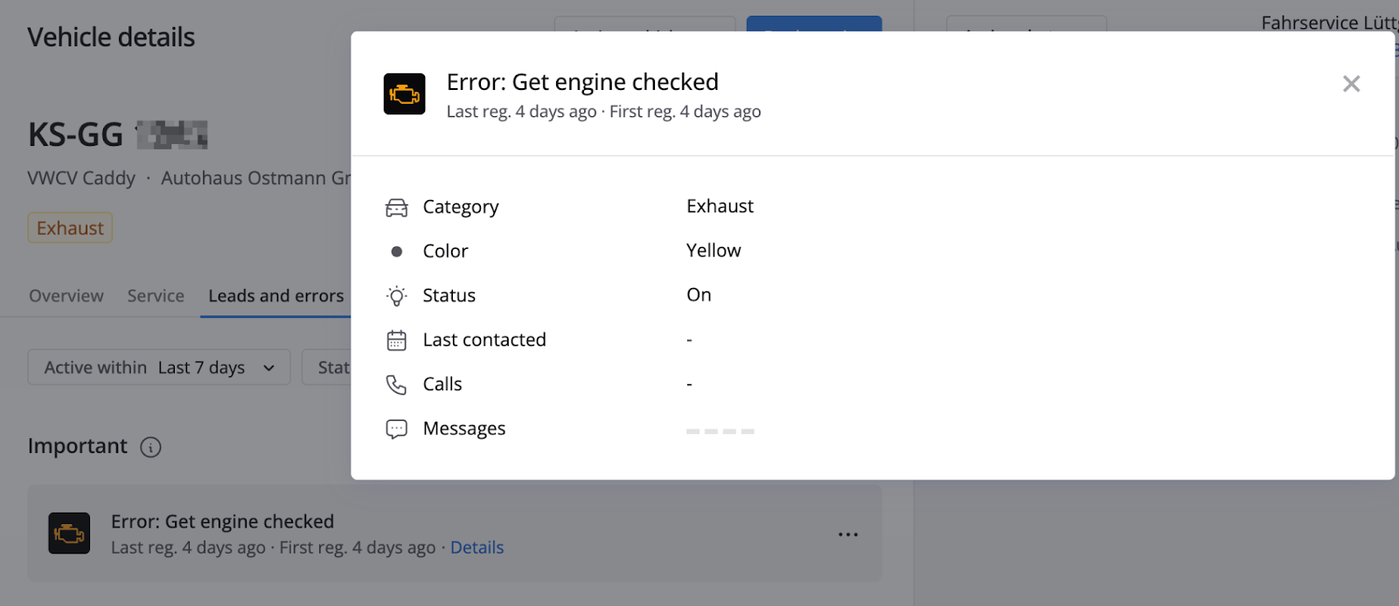The height and width of the screenshot is (606, 1399).
Task: Open the Details link for engine error
Action: pyautogui.click(x=477, y=547)
